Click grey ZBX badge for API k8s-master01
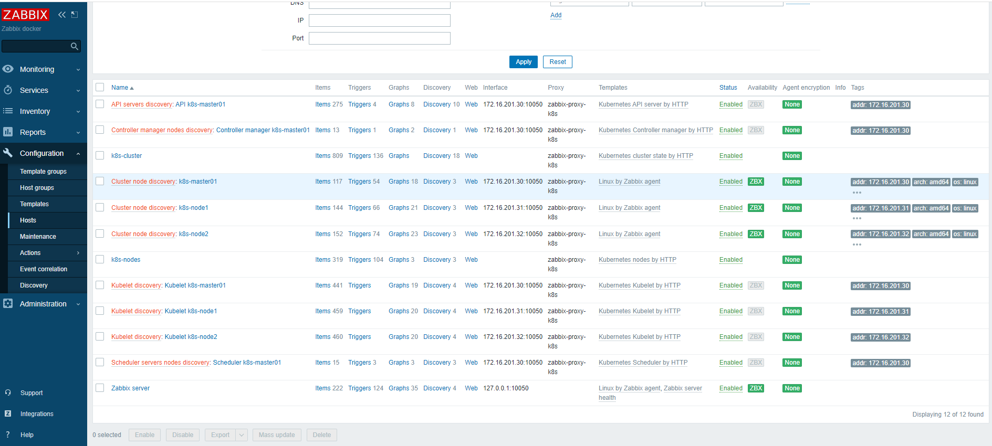Image resolution: width=992 pixels, height=446 pixels. tap(756, 104)
